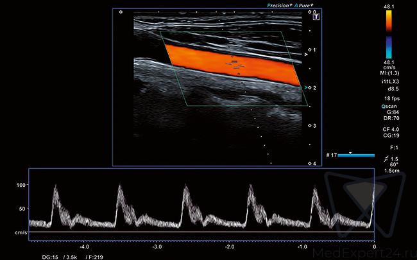Select the Doppler sample volume gate in vessel
Viewport: 417px width, 260px height.
[236, 64]
